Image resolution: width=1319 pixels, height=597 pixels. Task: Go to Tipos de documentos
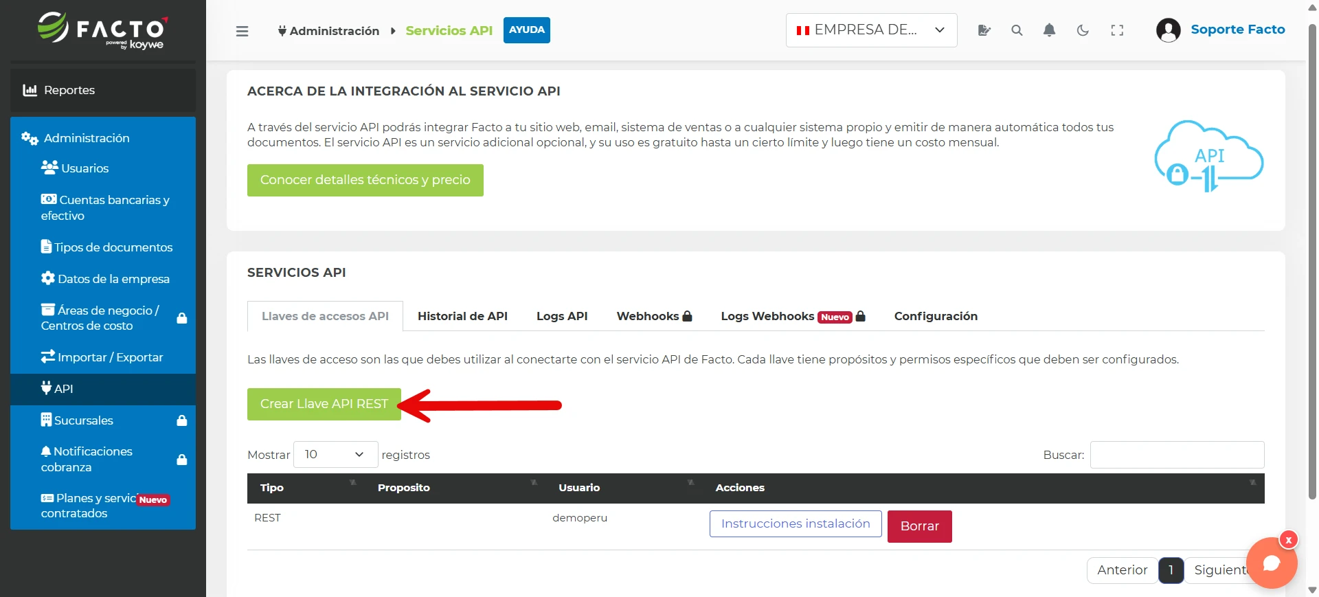[103, 247]
